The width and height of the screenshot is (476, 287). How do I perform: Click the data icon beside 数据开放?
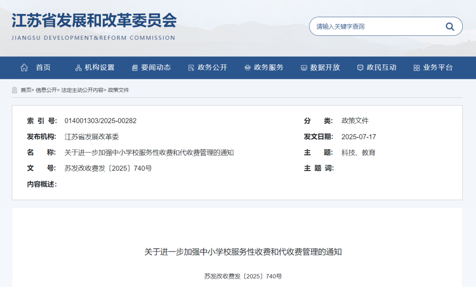coord(304,68)
